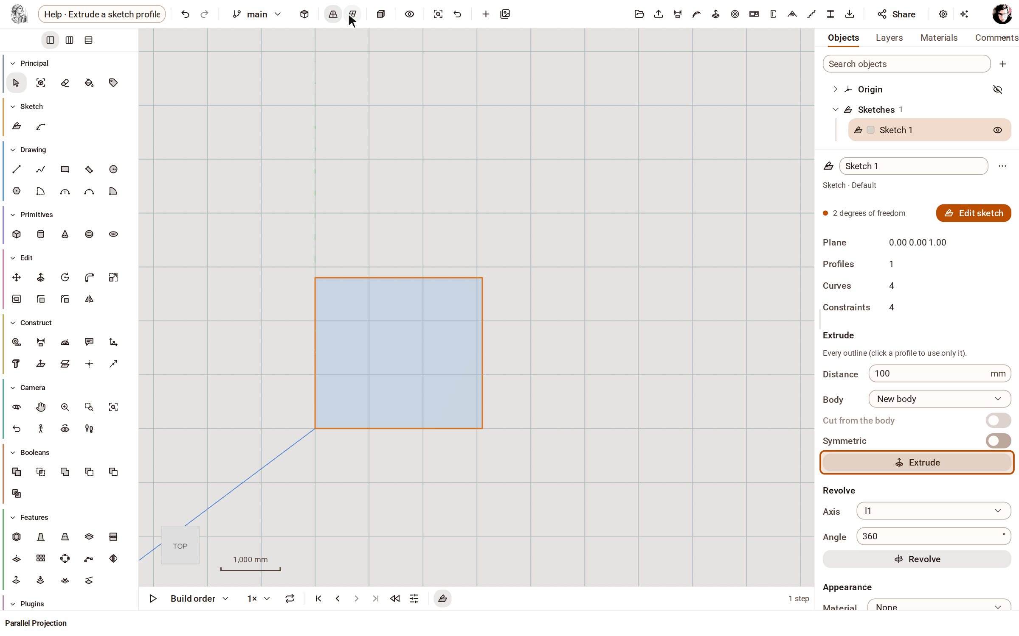Pick the tag tool in Principal
The image size is (1019, 636).
tap(113, 83)
